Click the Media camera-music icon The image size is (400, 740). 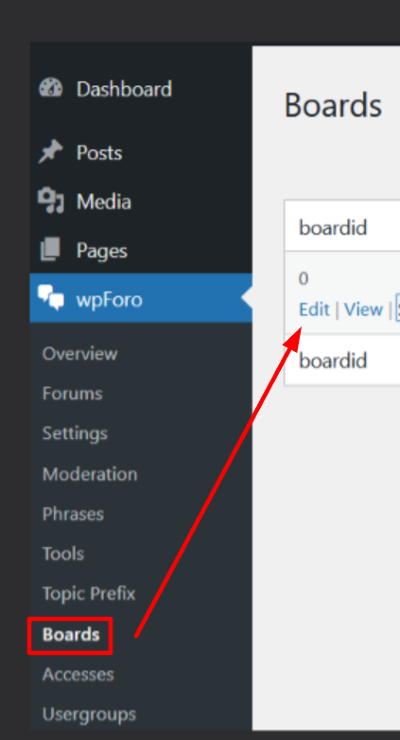click(x=50, y=201)
